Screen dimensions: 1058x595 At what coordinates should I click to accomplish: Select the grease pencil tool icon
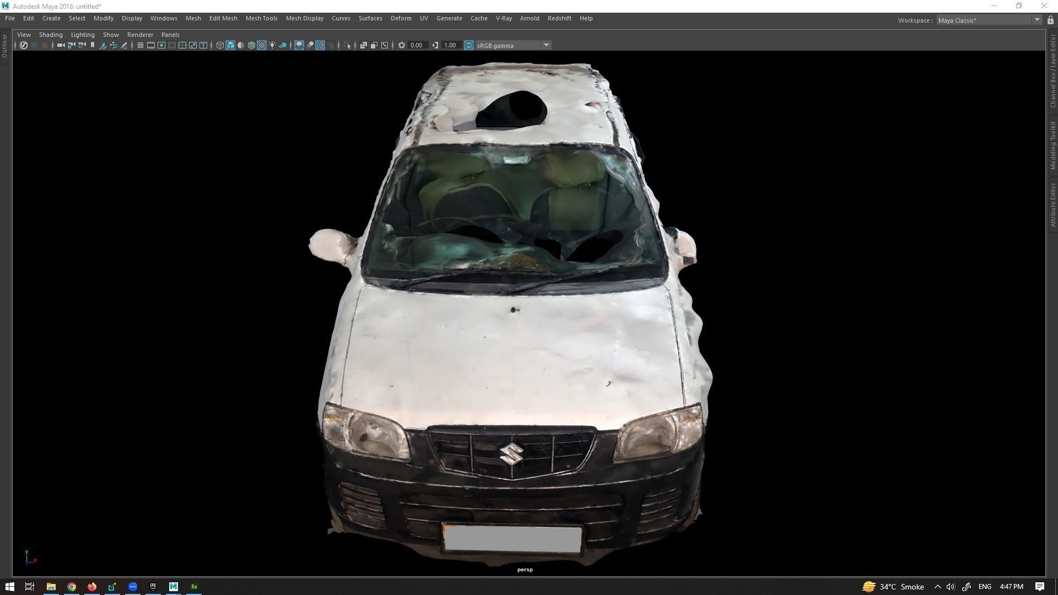coord(124,45)
